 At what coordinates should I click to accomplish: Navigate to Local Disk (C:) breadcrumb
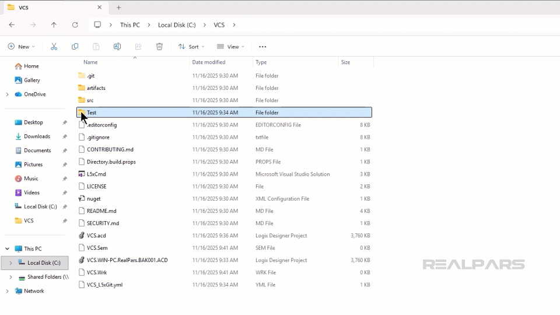pyautogui.click(x=177, y=25)
